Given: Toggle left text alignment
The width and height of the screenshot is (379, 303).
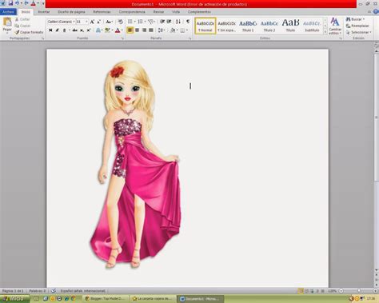Looking at the screenshot, I should (130, 30).
